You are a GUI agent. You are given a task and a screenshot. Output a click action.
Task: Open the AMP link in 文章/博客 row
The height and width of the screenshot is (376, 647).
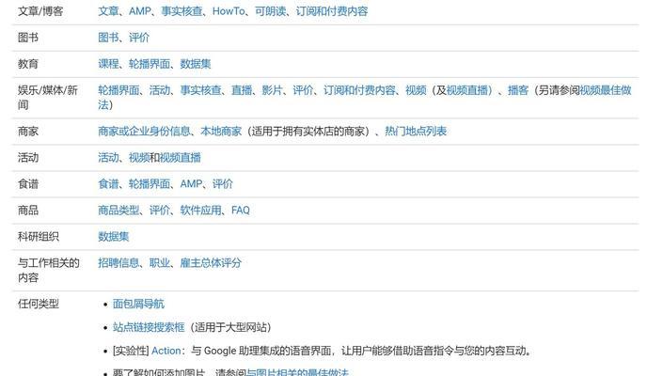pyautogui.click(x=140, y=11)
